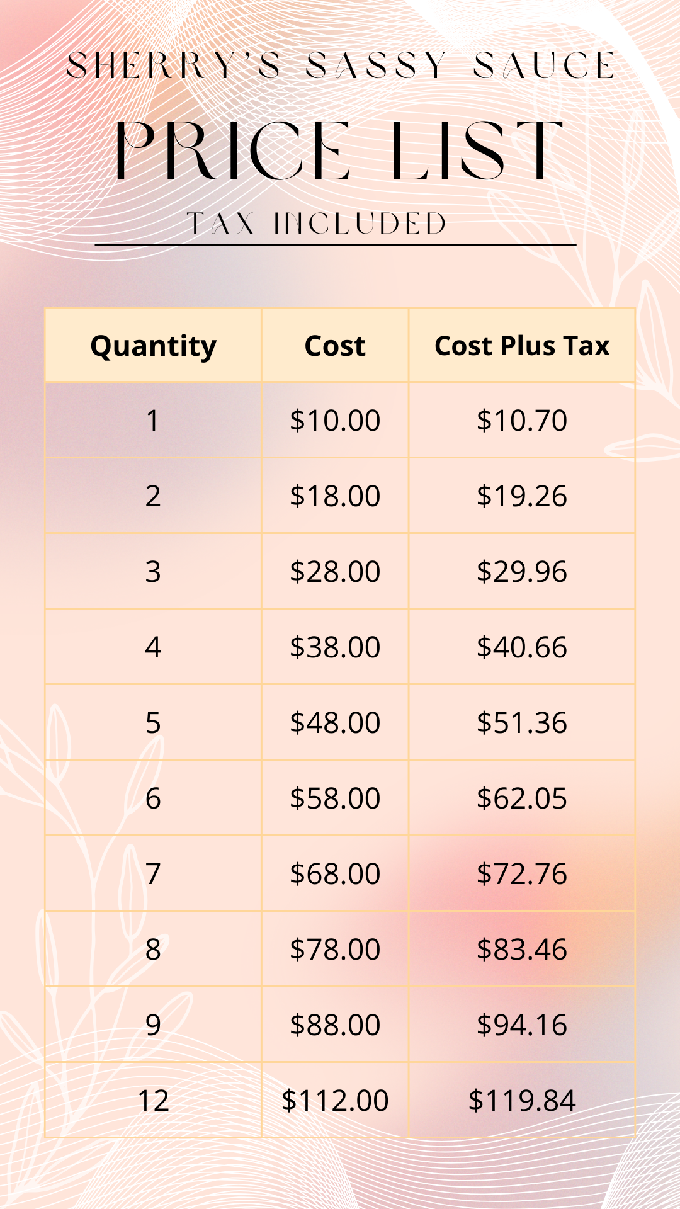
Task: Click the $119.84 total cell
Action: pos(522,1100)
